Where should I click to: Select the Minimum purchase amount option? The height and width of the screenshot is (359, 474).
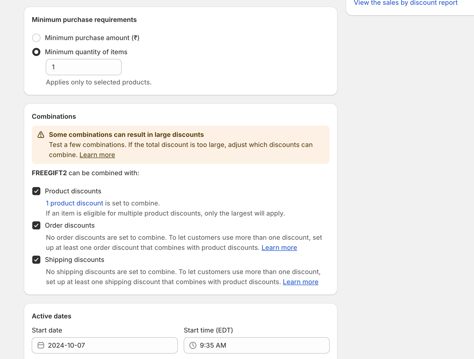click(x=36, y=38)
